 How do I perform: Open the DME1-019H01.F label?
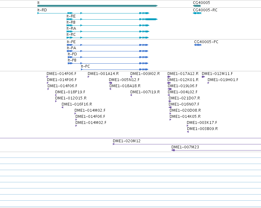(223, 80)
